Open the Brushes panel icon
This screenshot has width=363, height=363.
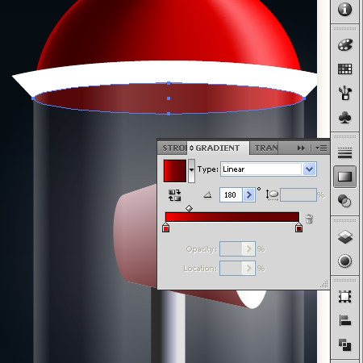coord(344,93)
